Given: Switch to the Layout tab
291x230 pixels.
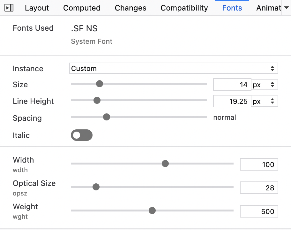Looking at the screenshot, I should pos(37,8).
